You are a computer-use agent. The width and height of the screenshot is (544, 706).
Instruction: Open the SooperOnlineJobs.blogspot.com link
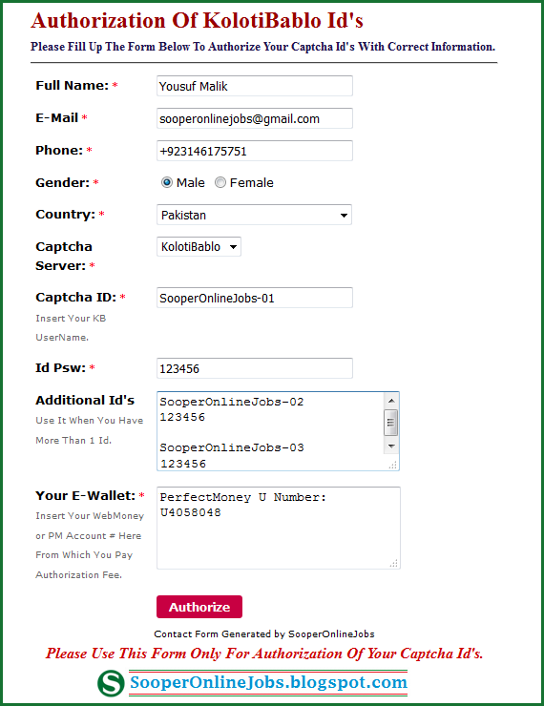point(268,682)
